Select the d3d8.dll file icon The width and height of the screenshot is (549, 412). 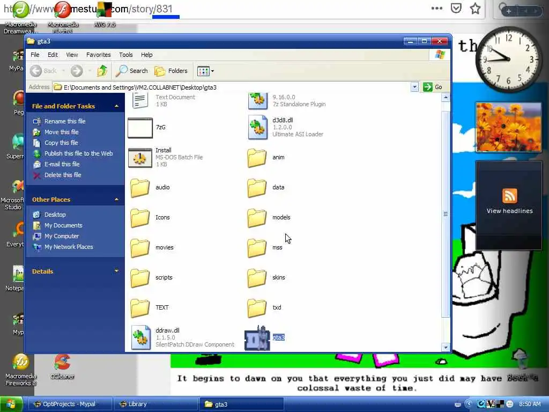[x=258, y=128]
